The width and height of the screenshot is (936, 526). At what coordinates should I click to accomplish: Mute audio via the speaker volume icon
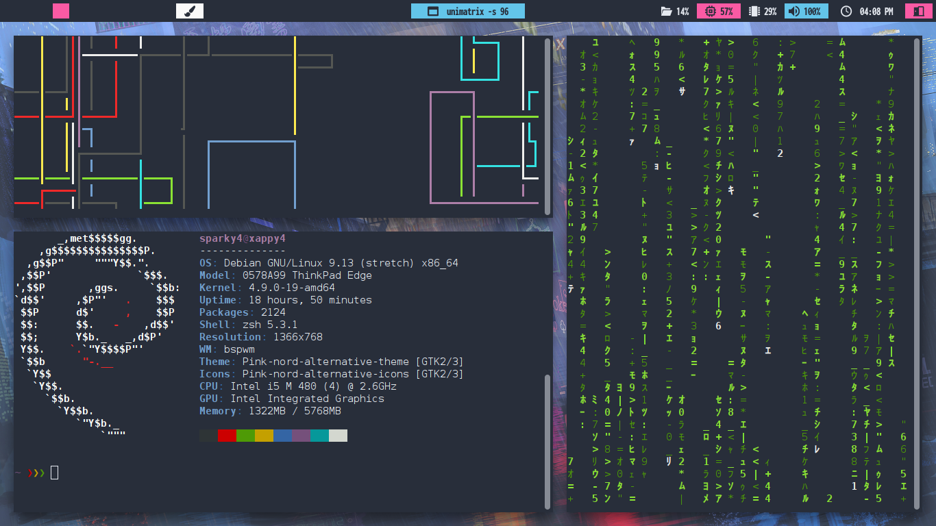tap(793, 12)
